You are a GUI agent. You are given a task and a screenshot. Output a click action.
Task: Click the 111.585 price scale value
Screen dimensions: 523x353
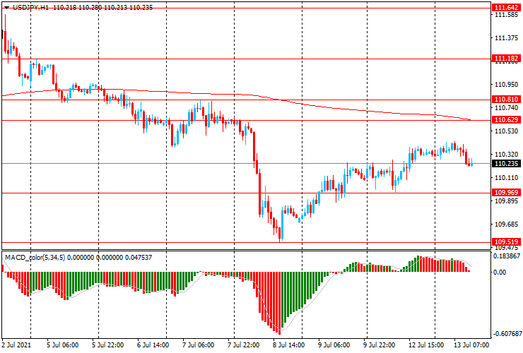[x=506, y=15]
